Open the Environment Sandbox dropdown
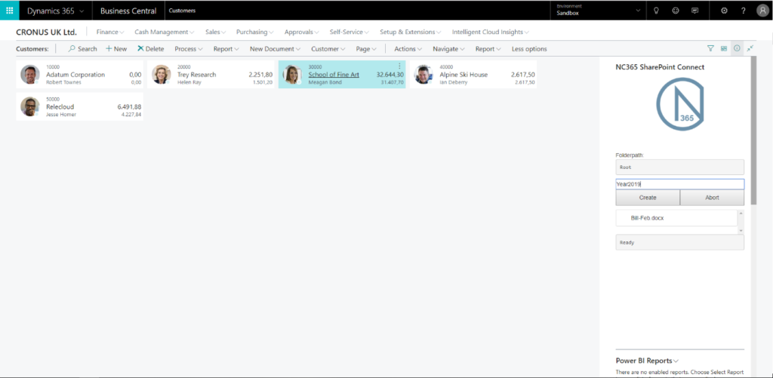 pos(597,11)
